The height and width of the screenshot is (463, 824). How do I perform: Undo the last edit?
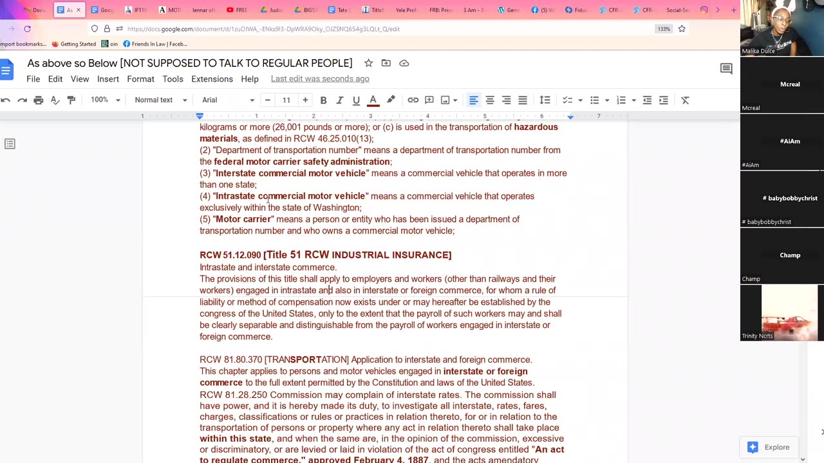[6, 100]
